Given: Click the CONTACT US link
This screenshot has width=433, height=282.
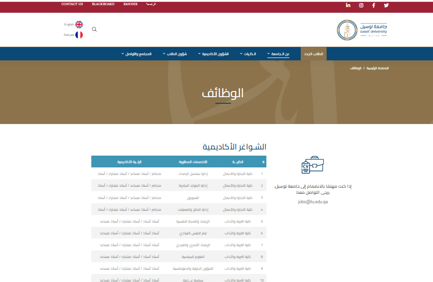Looking at the screenshot, I should pos(72,4).
